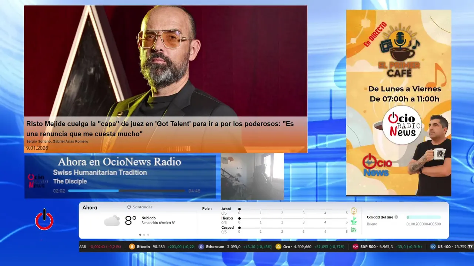Click 'Ahora en OcioNews Radio' heading
Screen dimensions: 474x266
(x=119, y=162)
